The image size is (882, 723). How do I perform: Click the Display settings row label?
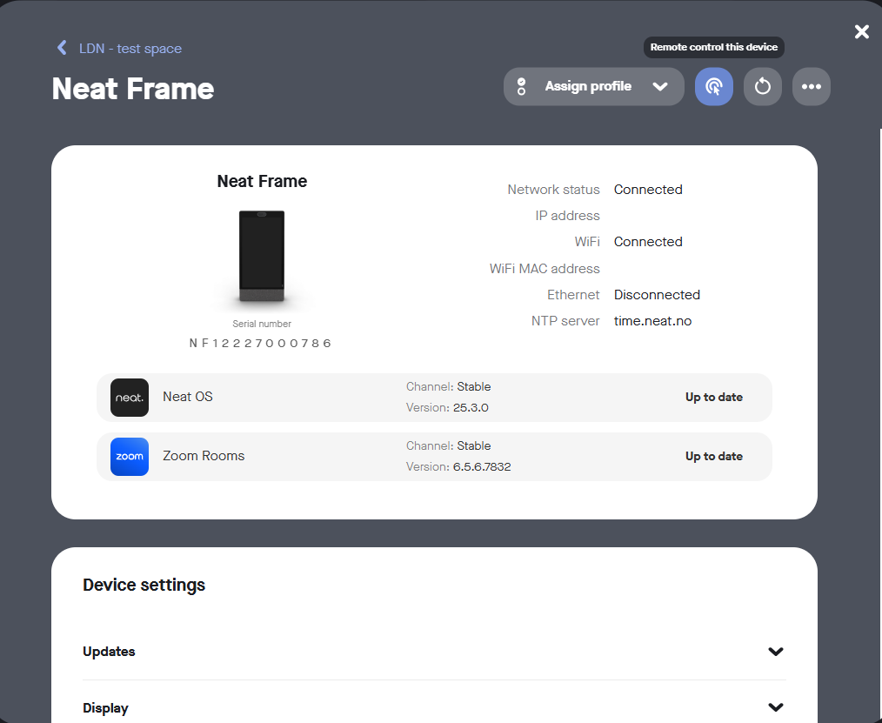pos(105,708)
